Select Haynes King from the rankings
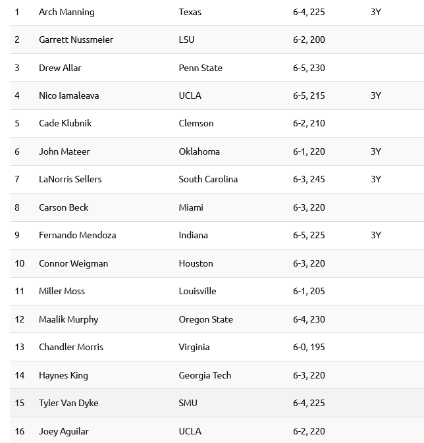 click(63, 375)
